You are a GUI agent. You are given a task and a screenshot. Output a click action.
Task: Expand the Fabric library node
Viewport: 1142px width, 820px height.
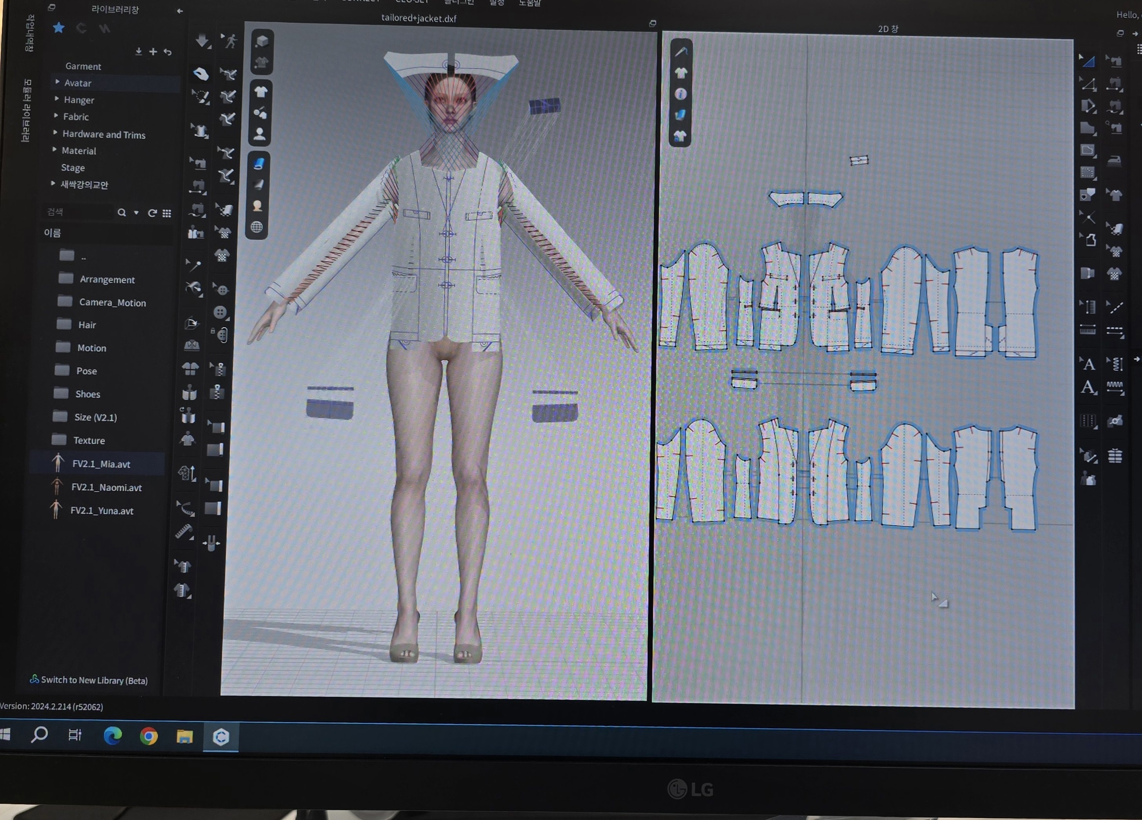pyautogui.click(x=56, y=116)
